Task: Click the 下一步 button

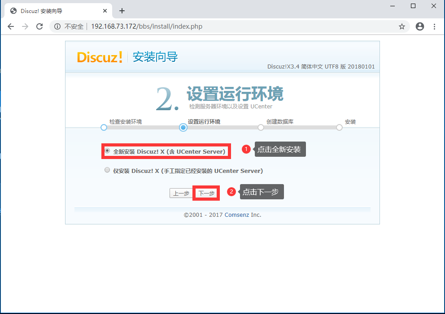Action: pos(206,193)
